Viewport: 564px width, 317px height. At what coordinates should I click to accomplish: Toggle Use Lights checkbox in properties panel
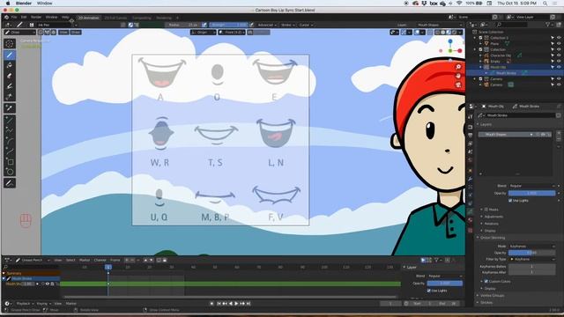tap(510, 201)
